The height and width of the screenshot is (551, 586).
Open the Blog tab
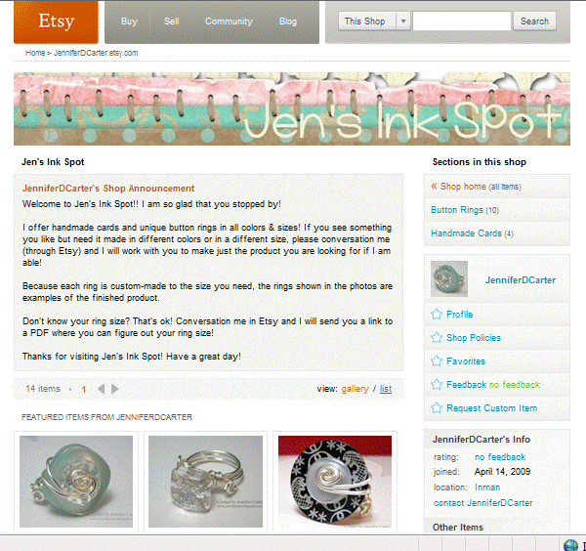pos(288,21)
